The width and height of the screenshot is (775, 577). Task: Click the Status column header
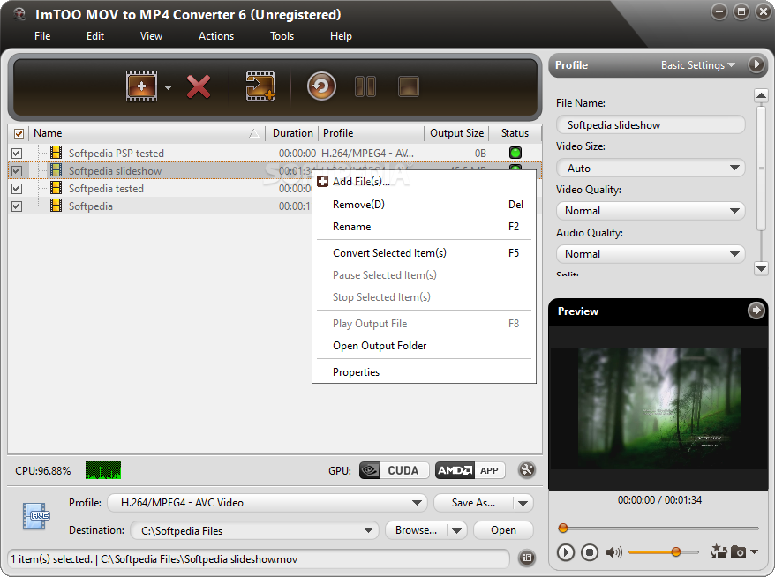pyautogui.click(x=515, y=133)
